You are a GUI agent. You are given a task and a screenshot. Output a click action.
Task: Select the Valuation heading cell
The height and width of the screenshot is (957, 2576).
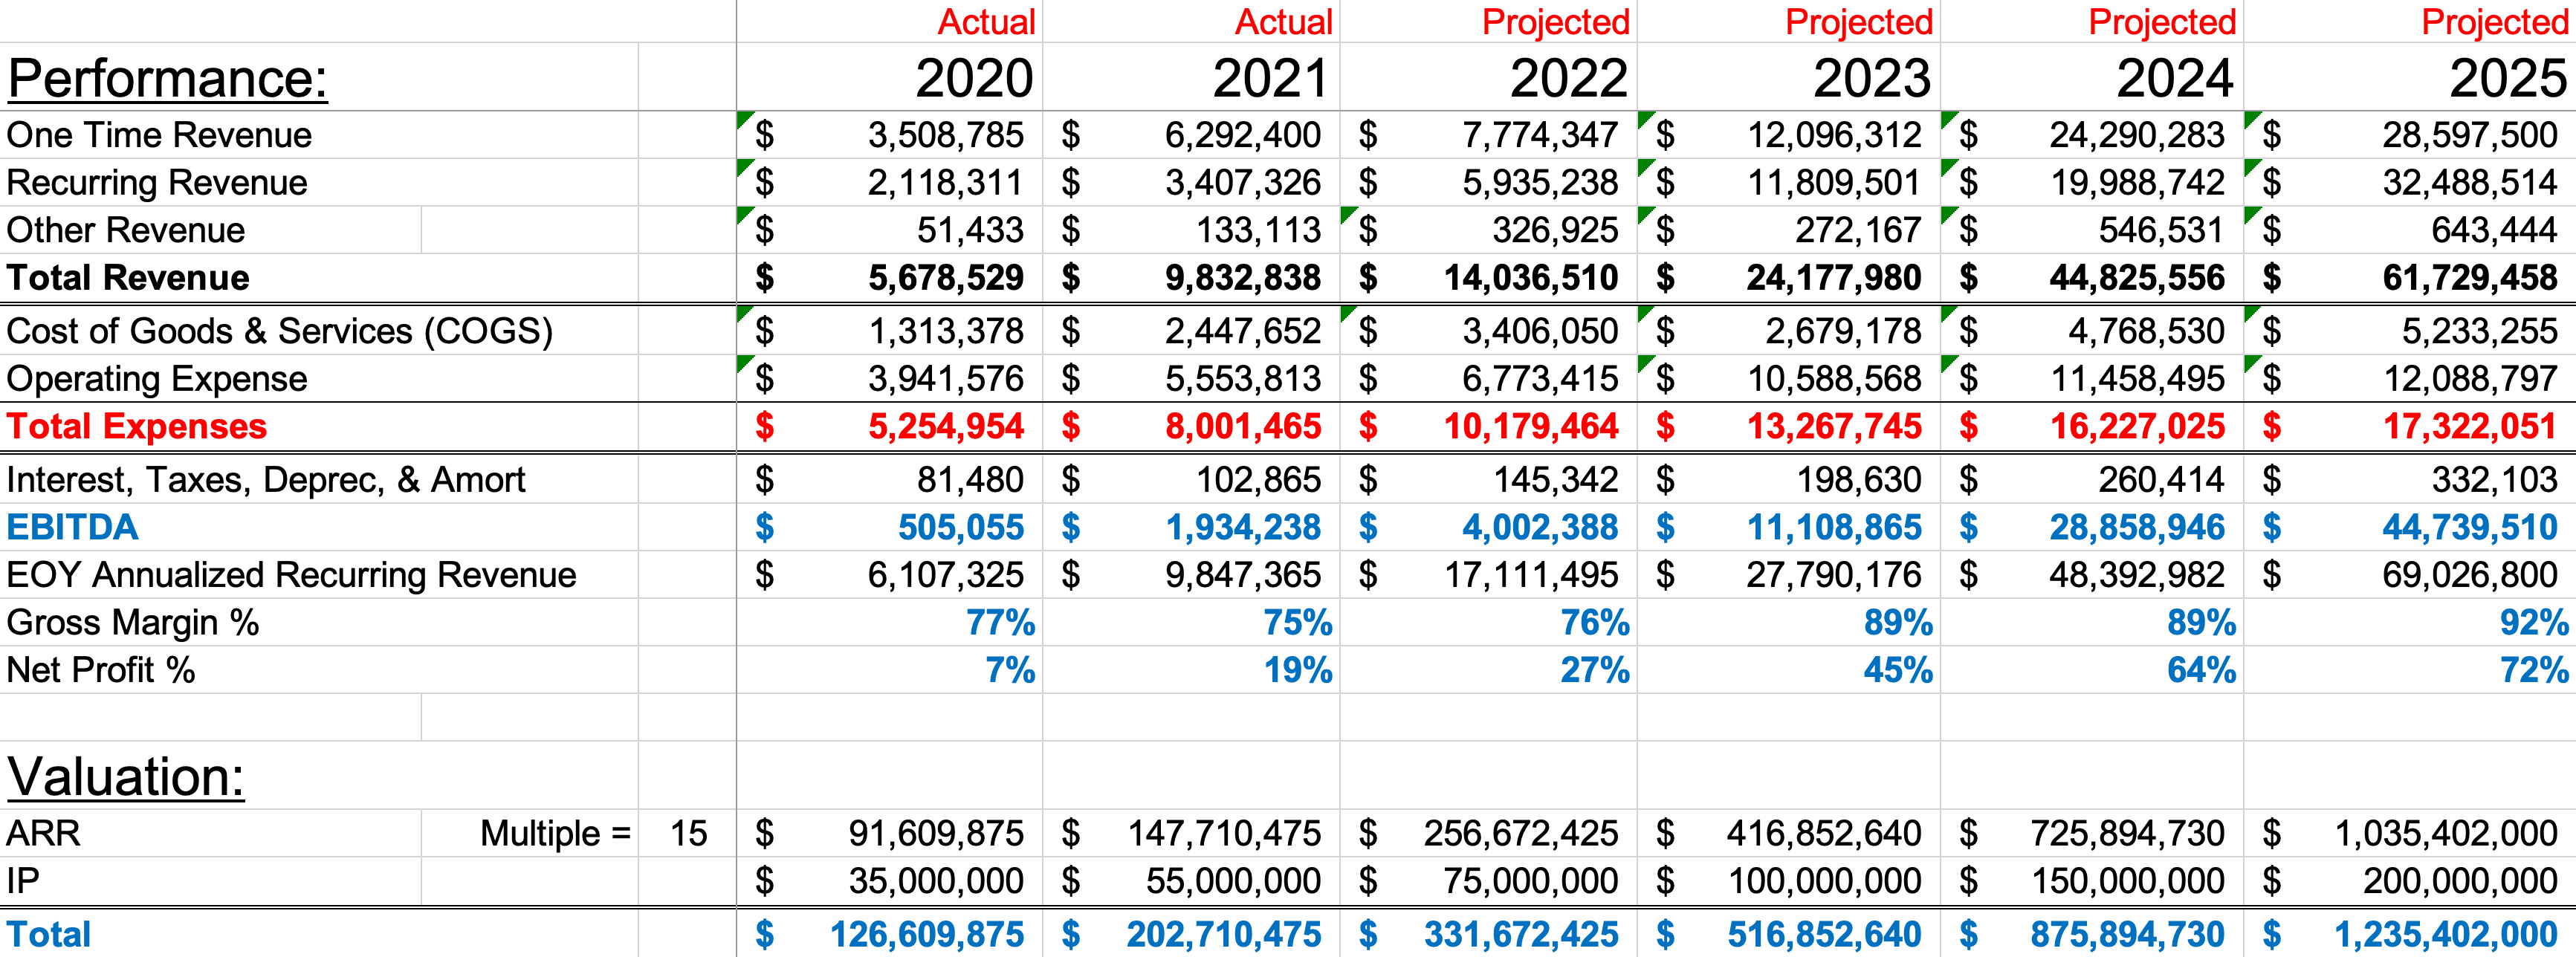click(126, 776)
